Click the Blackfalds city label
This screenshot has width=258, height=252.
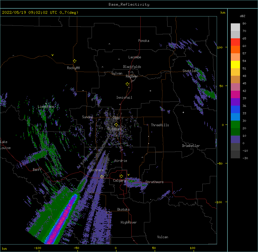132,67
